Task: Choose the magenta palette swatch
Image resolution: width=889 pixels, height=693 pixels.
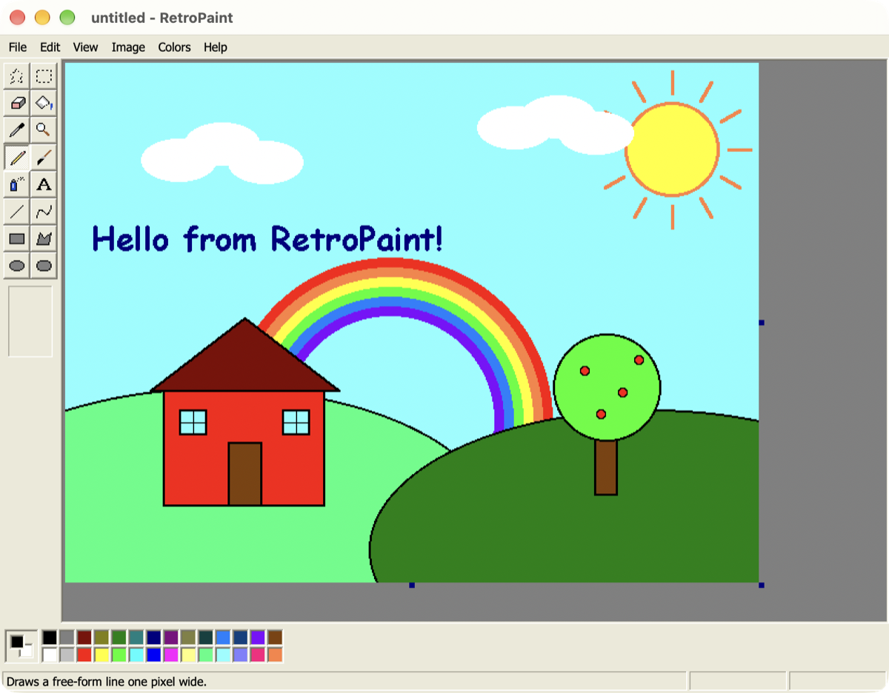Action: coord(171,654)
